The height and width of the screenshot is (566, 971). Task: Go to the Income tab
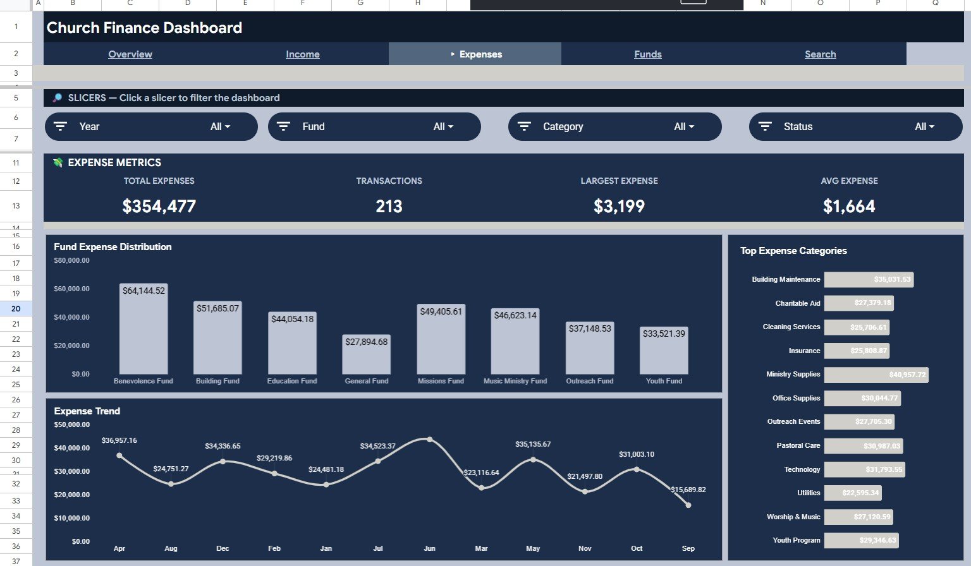(303, 54)
